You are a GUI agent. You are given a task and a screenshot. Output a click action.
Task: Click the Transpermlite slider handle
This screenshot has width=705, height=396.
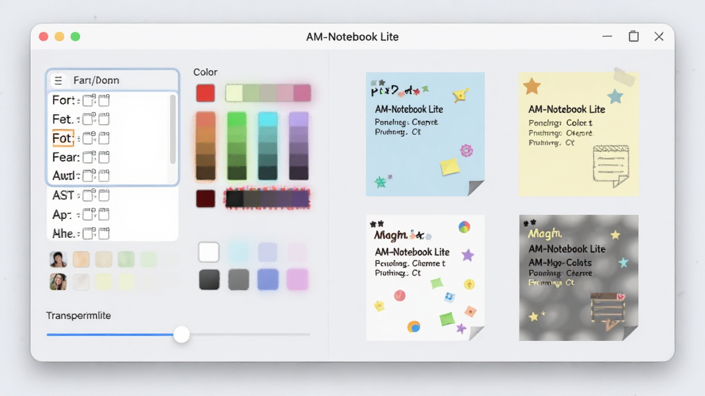(182, 335)
